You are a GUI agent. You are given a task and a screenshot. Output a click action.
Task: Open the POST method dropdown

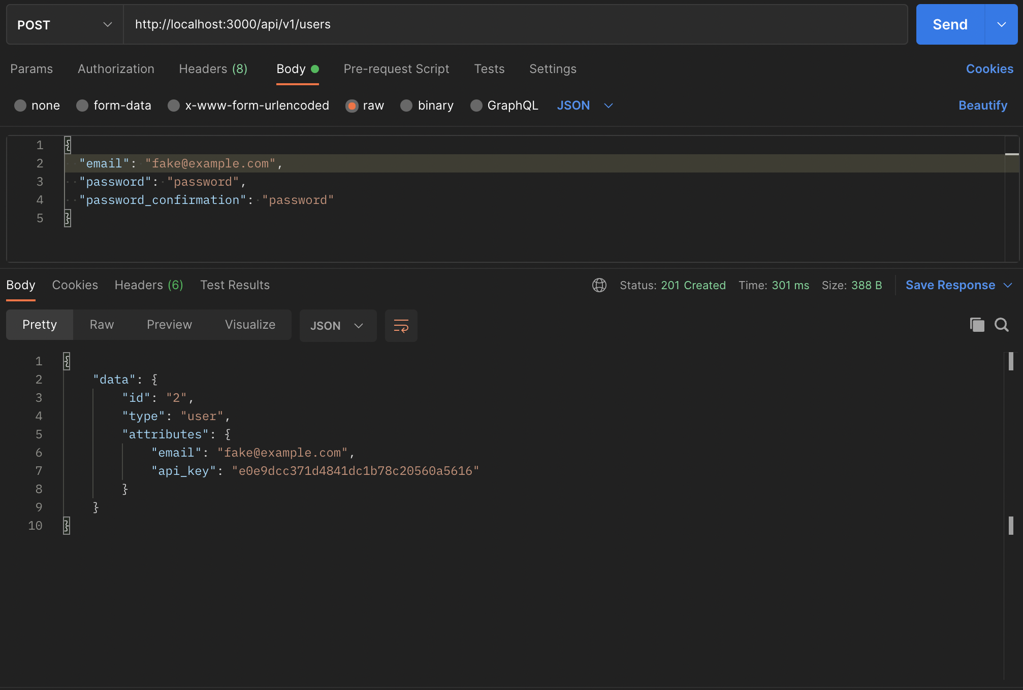coord(65,24)
